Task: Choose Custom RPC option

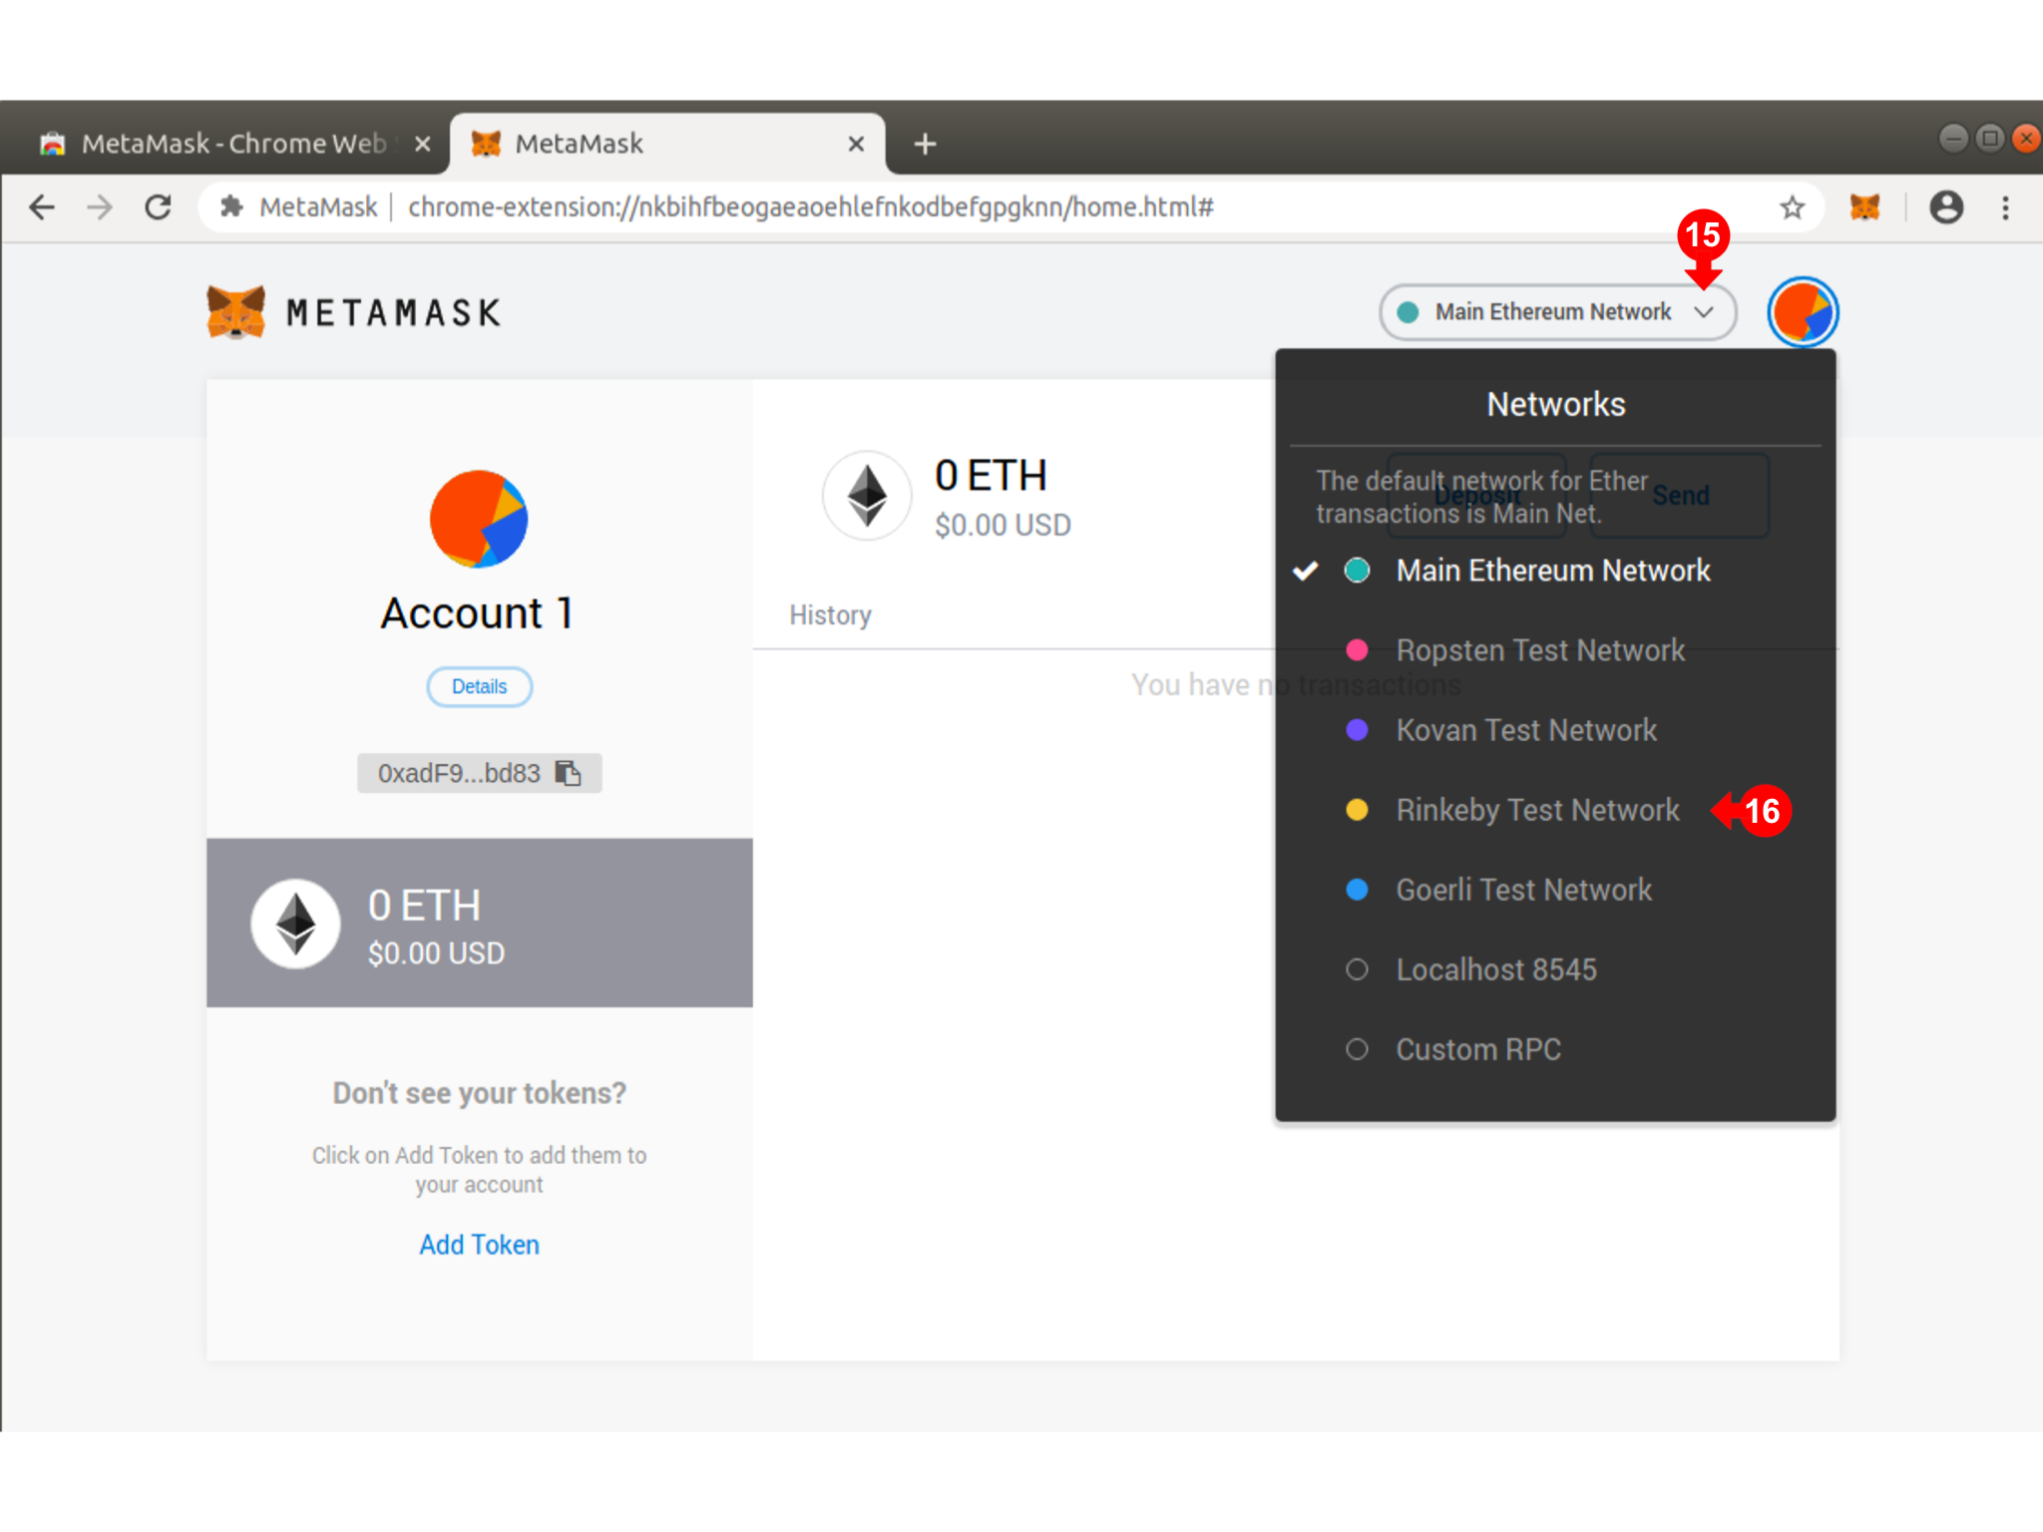Action: click(x=1555, y=1049)
